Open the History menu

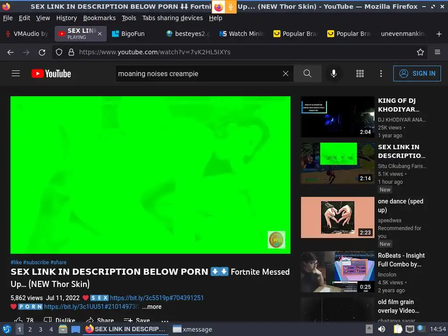pyautogui.click(x=66, y=18)
